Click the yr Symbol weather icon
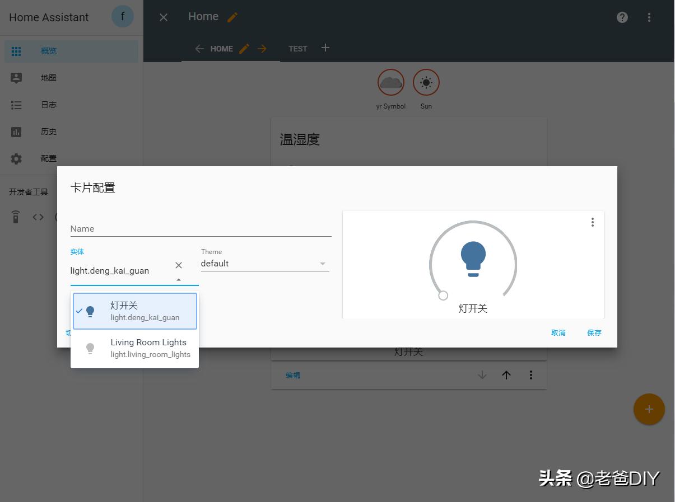675x502 pixels. (390, 82)
